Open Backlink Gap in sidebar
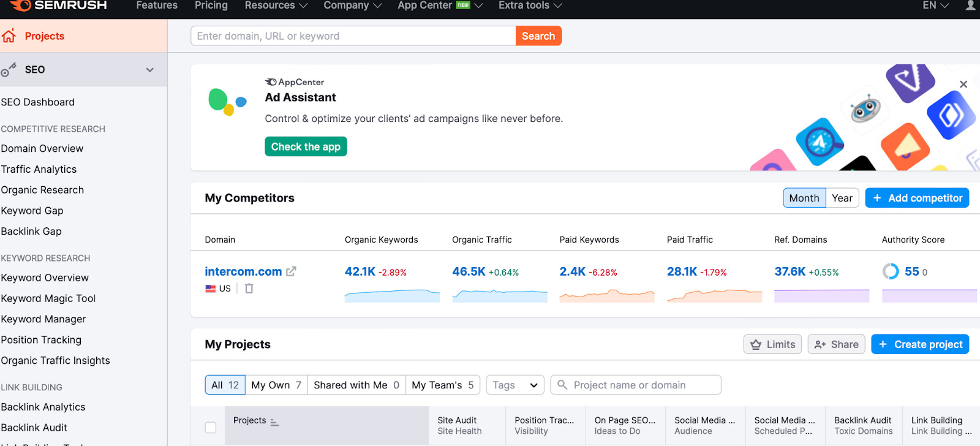Screen dimensions: 980x446 (x=31, y=232)
